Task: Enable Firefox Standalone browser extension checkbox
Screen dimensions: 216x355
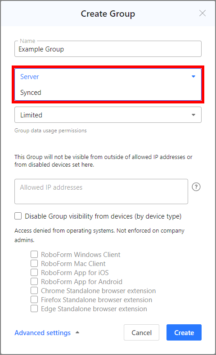Action: tap(34, 300)
